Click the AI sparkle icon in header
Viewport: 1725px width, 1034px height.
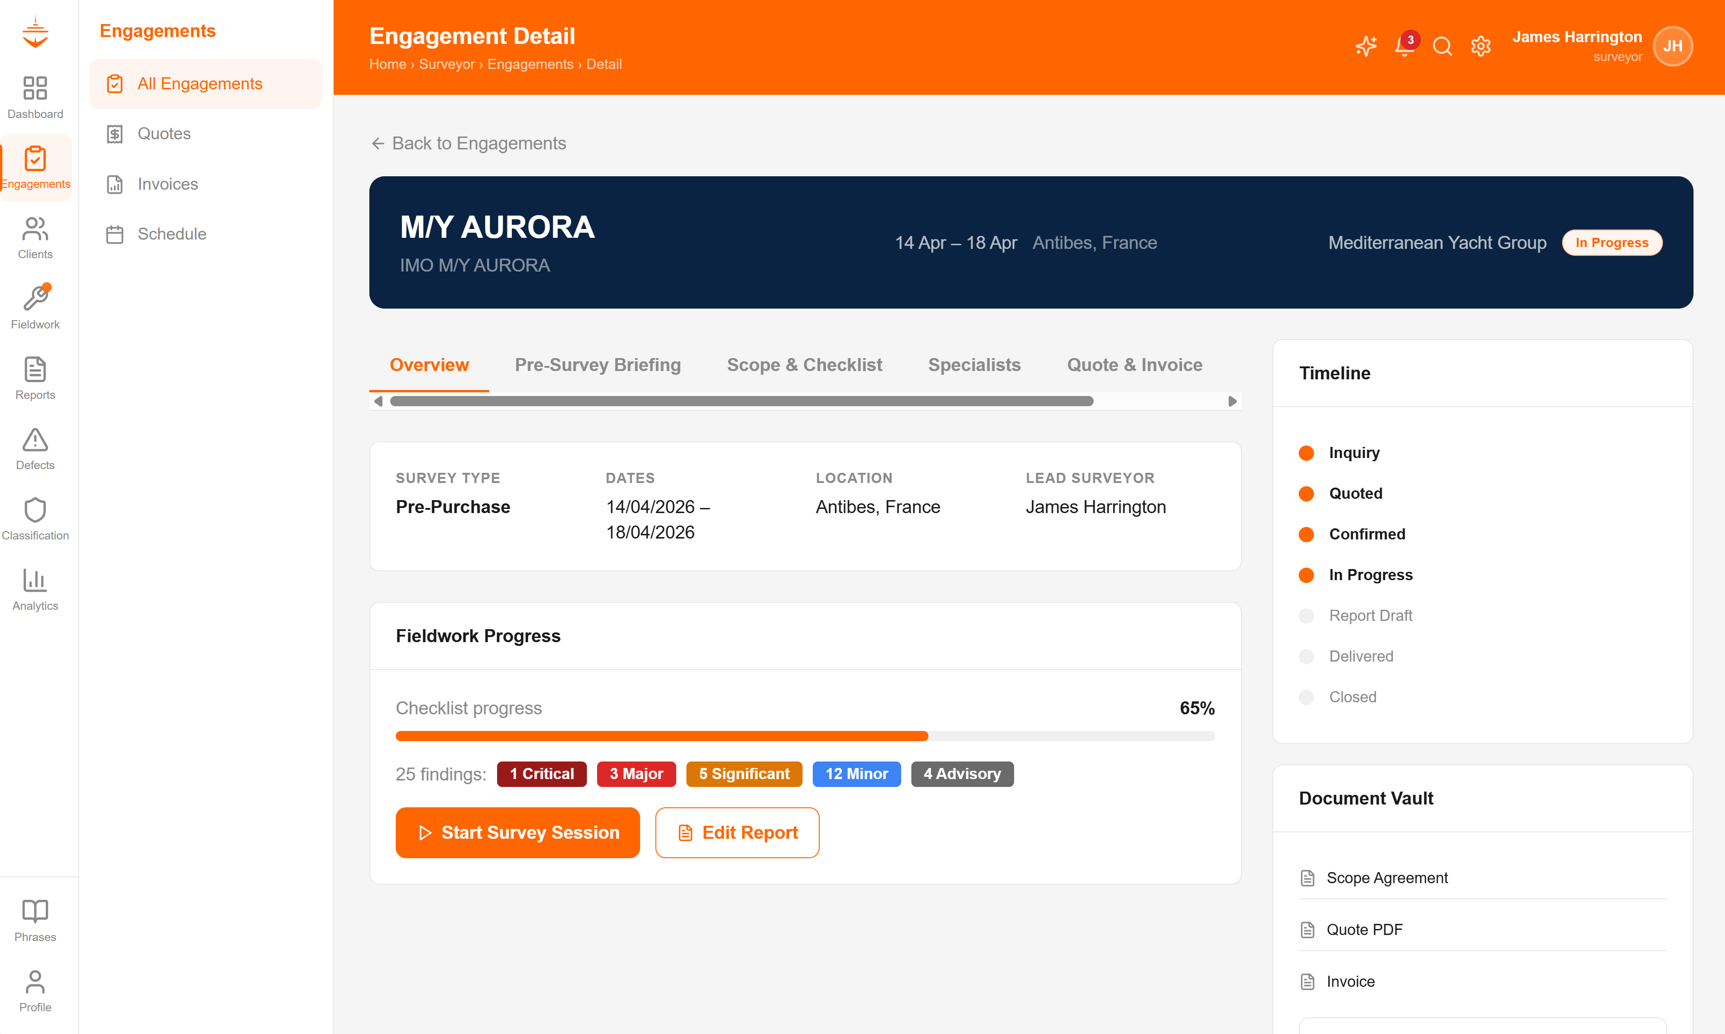(x=1365, y=47)
